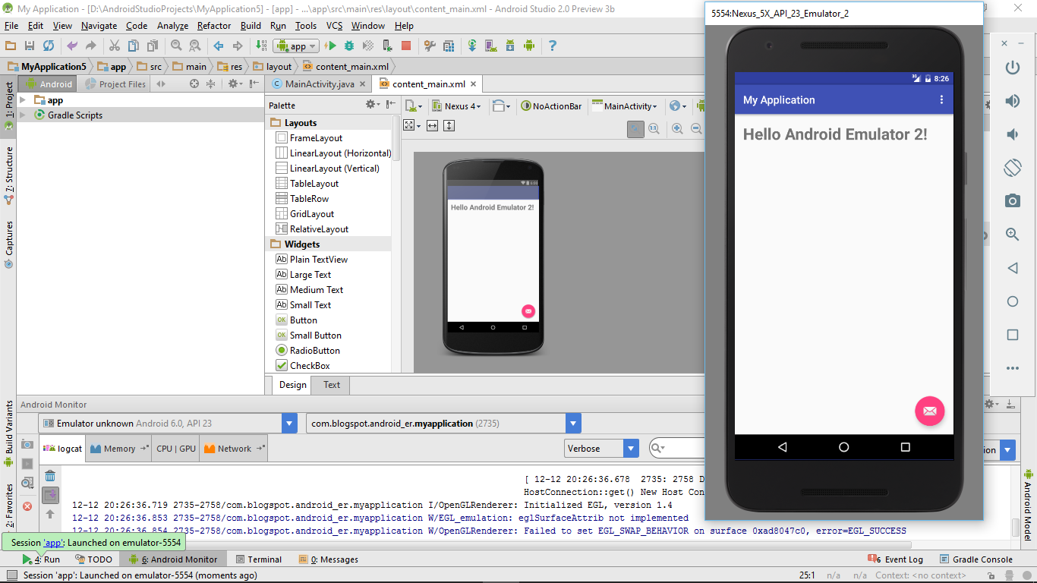1037x583 pixels.
Task: Select FrameLayout in the Palette list
Action: pyautogui.click(x=309, y=137)
